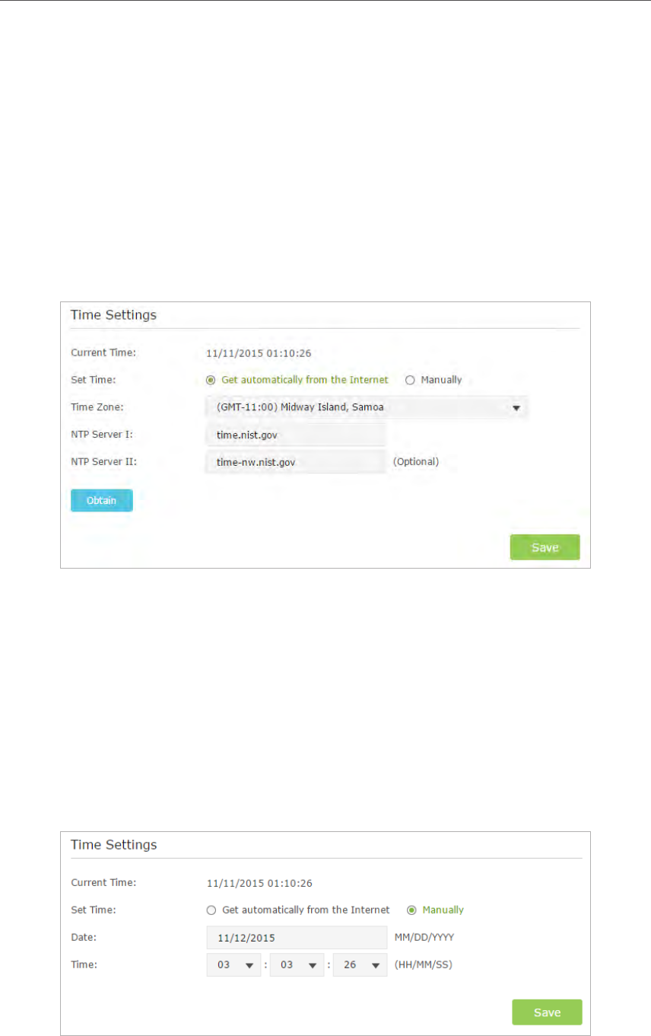Click the blue Obtain button
This screenshot has width=651, height=1036.
pyautogui.click(x=101, y=500)
